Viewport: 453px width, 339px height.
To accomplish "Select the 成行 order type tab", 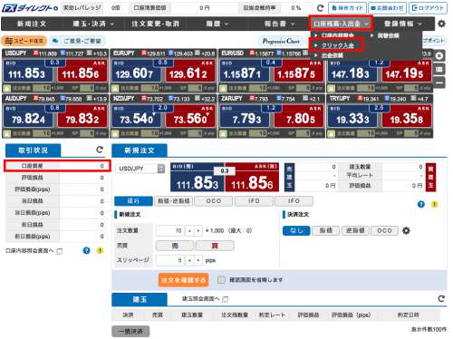I will [x=133, y=201].
